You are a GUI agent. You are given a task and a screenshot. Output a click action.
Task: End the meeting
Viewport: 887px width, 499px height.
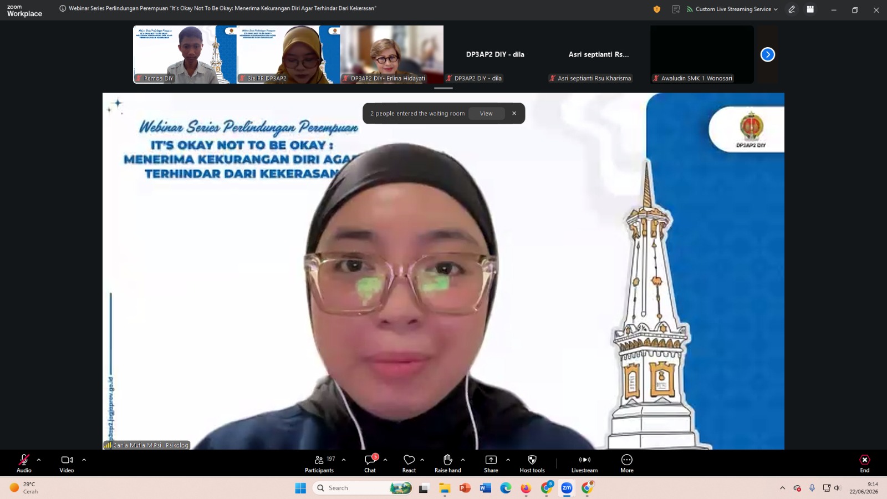point(865,464)
